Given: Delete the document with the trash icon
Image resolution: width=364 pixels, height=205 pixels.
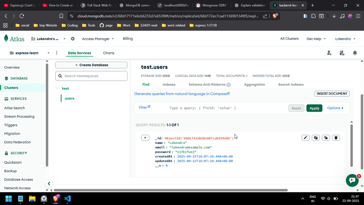Looking at the screenshot, I should point(336,138).
